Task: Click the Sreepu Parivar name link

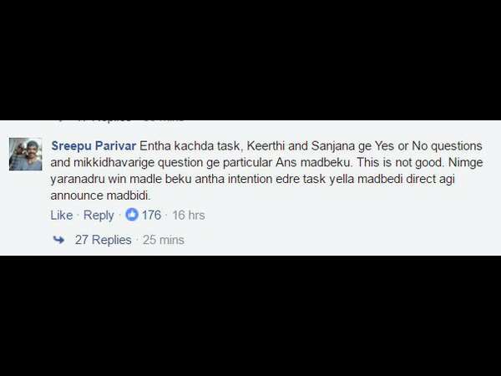Action: coord(94,145)
